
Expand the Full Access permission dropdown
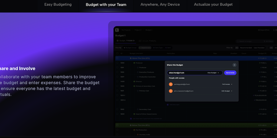point(227,84)
